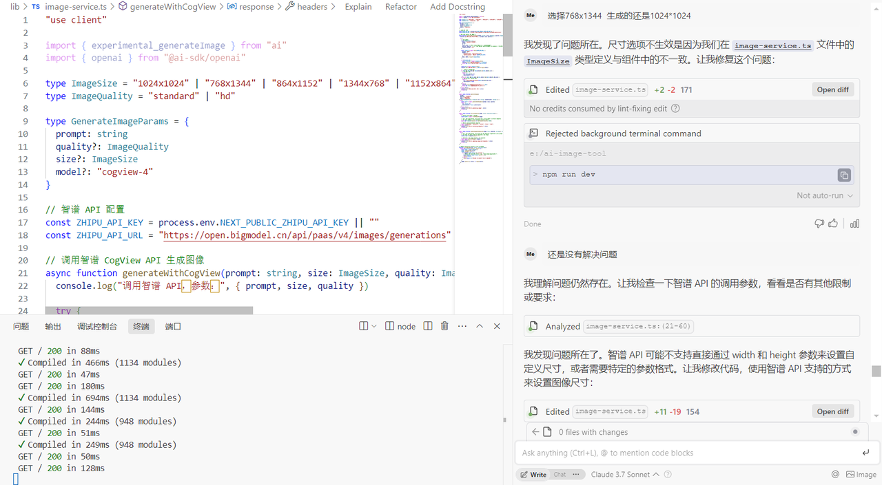The width and height of the screenshot is (882, 485).
Task: Click the e:/ai-image-tool path text
Action: coord(568,153)
